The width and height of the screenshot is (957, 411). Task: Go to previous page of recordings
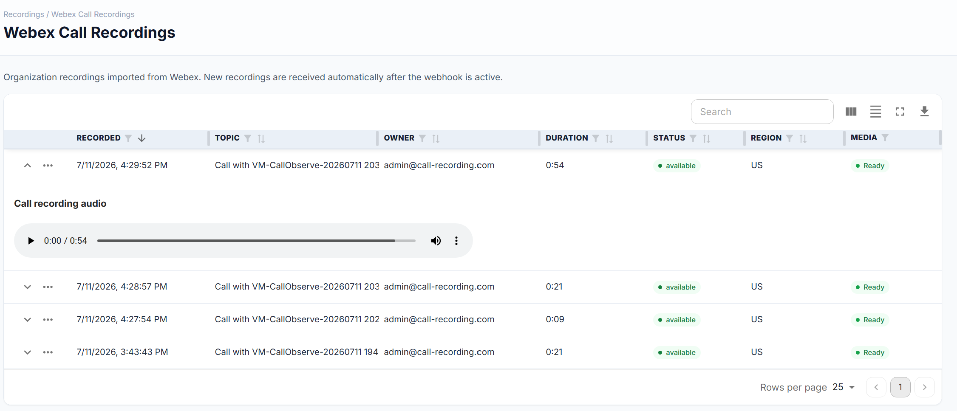point(876,387)
